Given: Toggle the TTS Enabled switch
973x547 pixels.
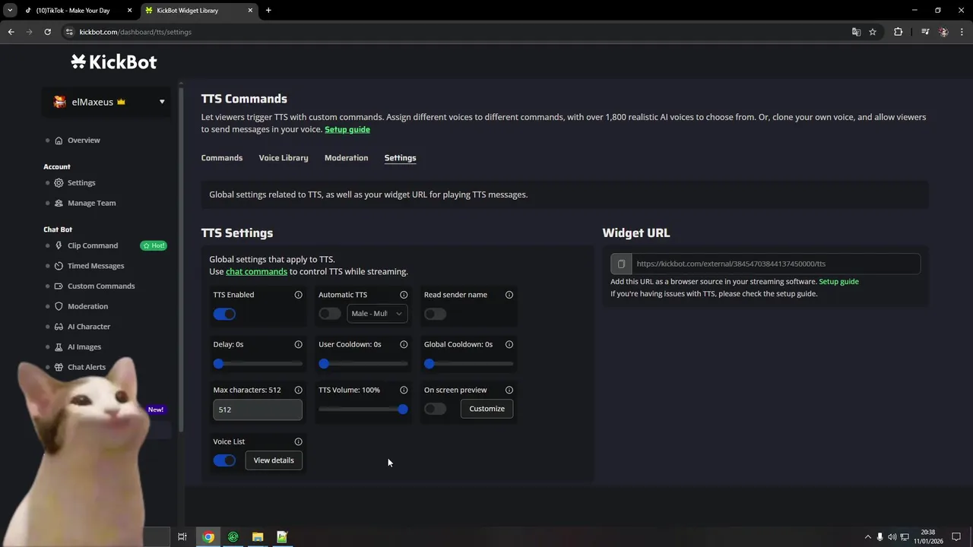Looking at the screenshot, I should (224, 314).
